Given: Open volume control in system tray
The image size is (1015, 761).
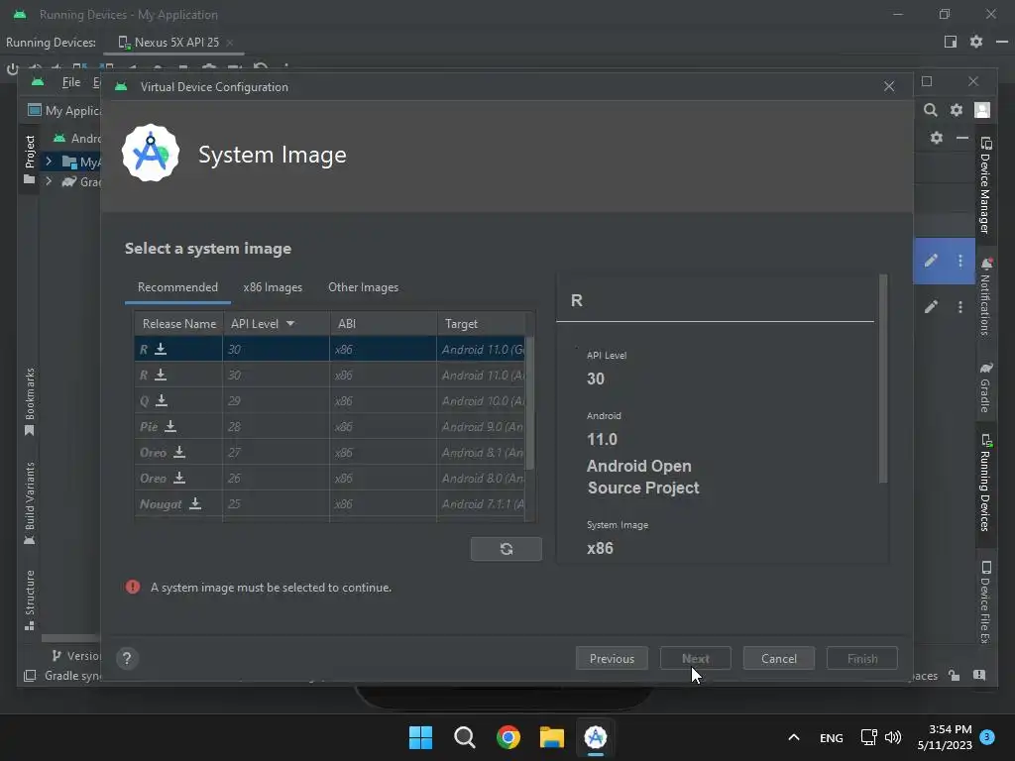Looking at the screenshot, I should (893, 737).
